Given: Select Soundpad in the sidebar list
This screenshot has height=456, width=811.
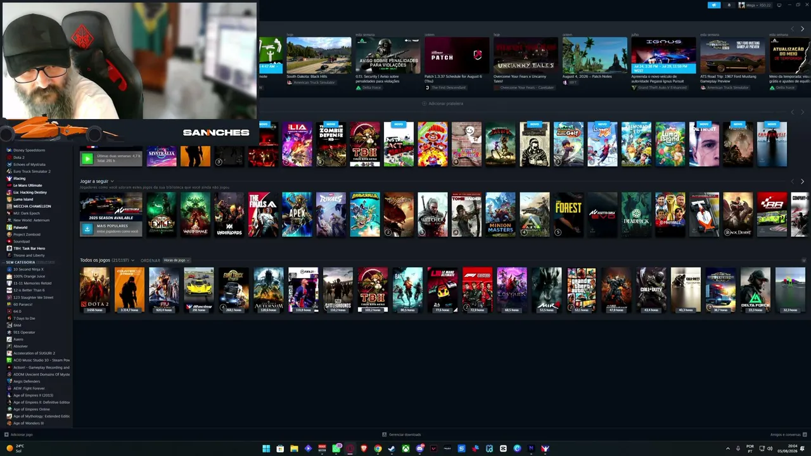Looking at the screenshot, I should (x=22, y=241).
